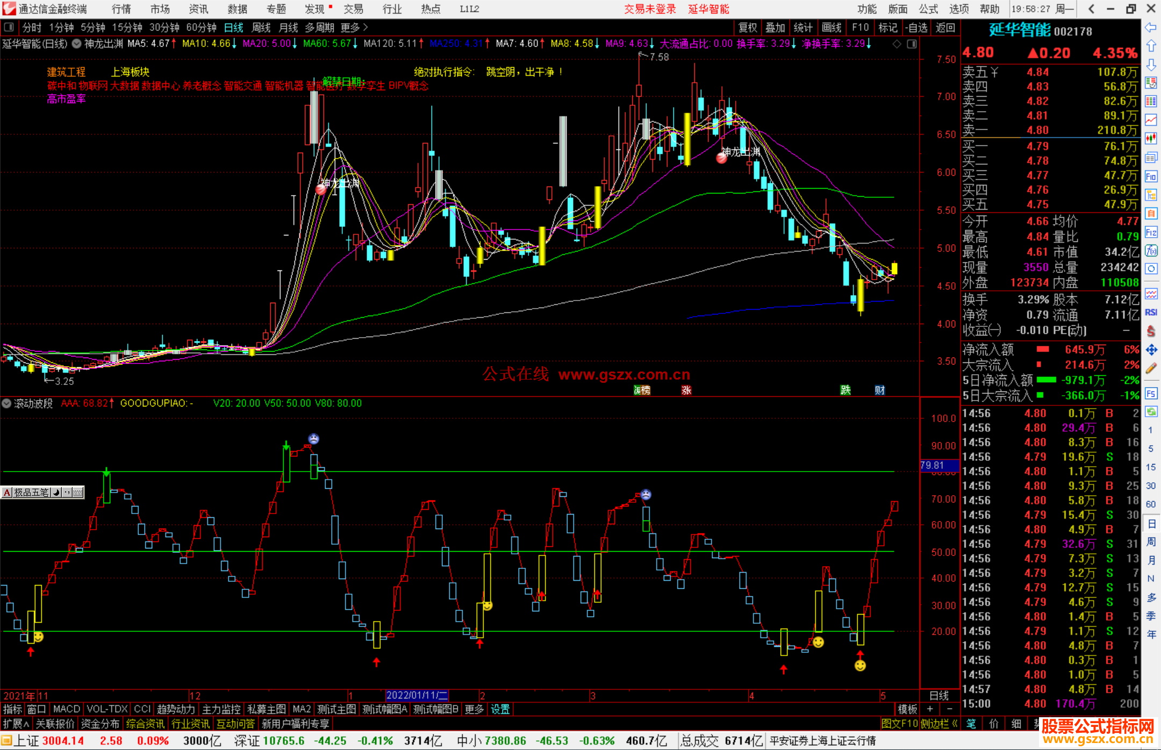Image resolution: width=1161 pixels, height=750 pixels.
Task: Select 月 monthly period in right sidebar
Action: point(1151,560)
